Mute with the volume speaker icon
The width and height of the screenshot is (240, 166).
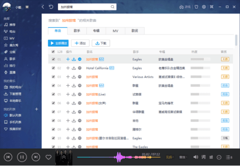point(196,157)
